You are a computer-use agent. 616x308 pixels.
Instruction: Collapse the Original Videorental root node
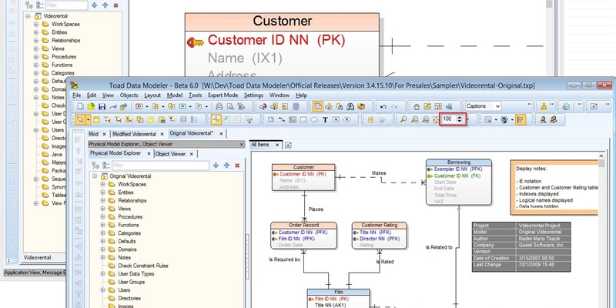[x=95, y=176]
